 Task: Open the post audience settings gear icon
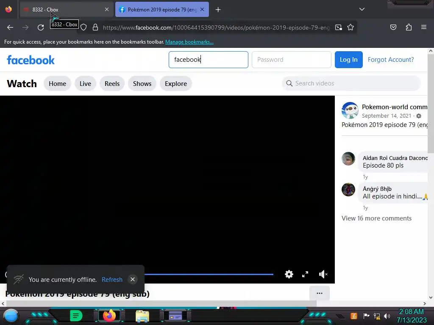click(x=419, y=116)
